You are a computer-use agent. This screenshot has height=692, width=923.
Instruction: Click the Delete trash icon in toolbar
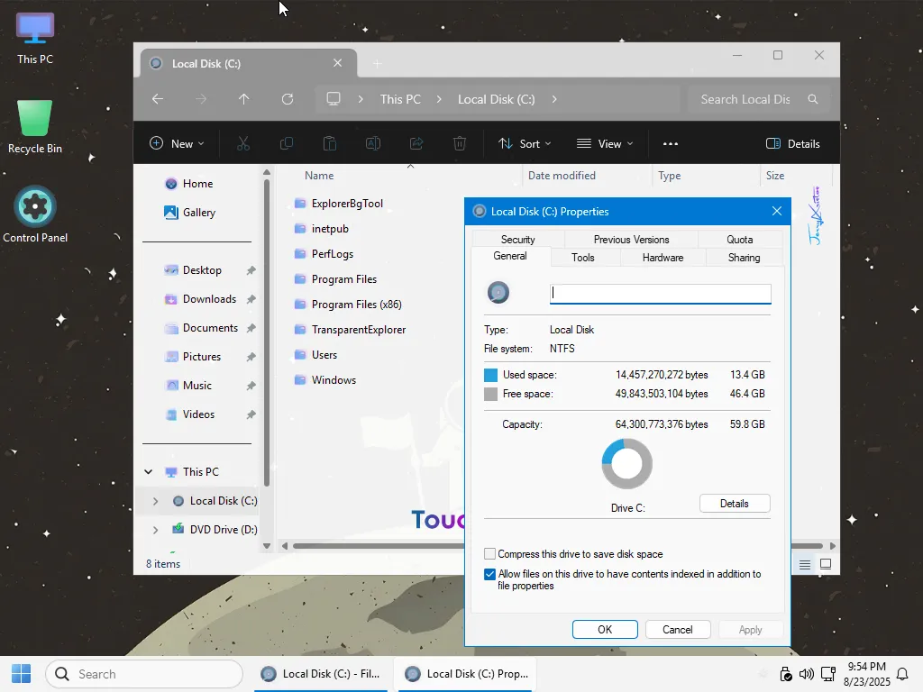(x=460, y=143)
